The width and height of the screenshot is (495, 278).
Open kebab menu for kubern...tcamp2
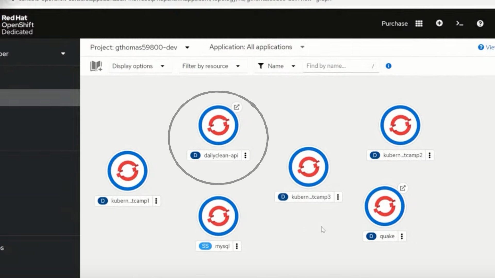pyautogui.click(x=430, y=155)
